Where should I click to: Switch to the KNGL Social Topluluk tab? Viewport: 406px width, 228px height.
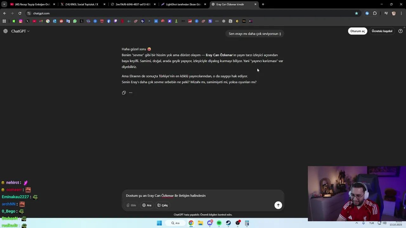tap(82, 4)
